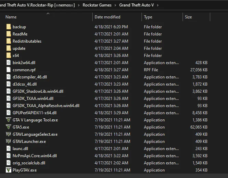The width and height of the screenshot is (228, 178).
Task: Click the 4/18/2021 3:29 AM date
Action: 111,113
